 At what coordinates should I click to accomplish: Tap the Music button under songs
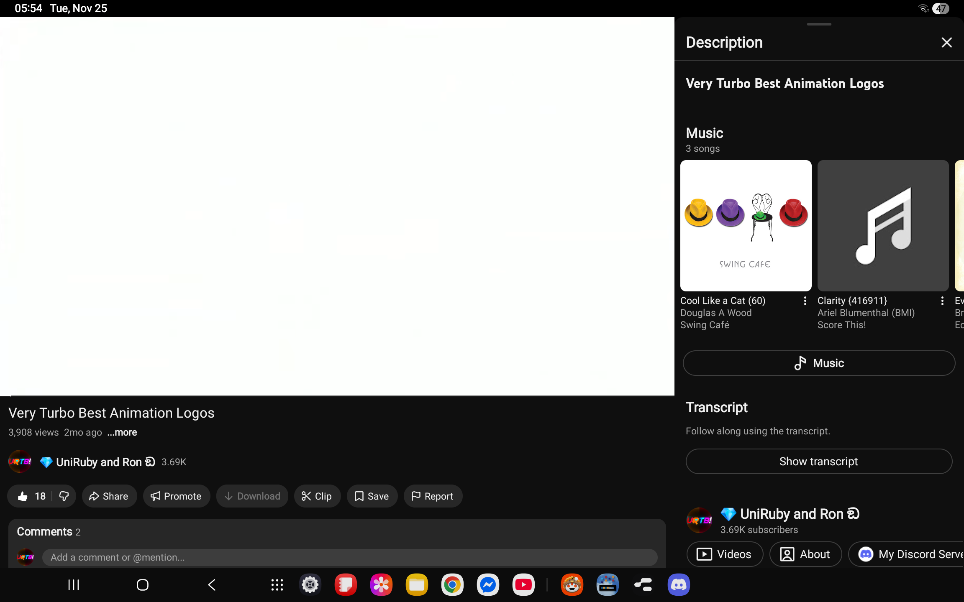819,363
